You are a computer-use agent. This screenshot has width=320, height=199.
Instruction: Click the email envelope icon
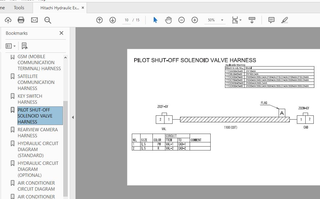(x=34, y=20)
